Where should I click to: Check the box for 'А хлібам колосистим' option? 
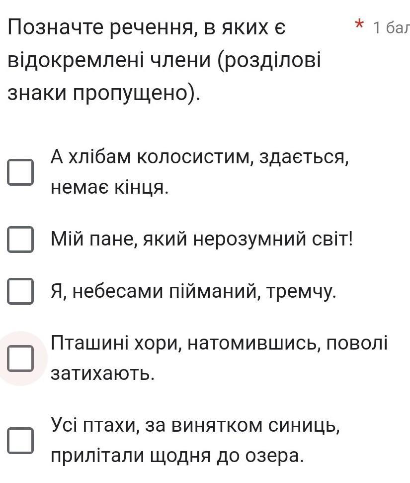tap(20, 172)
